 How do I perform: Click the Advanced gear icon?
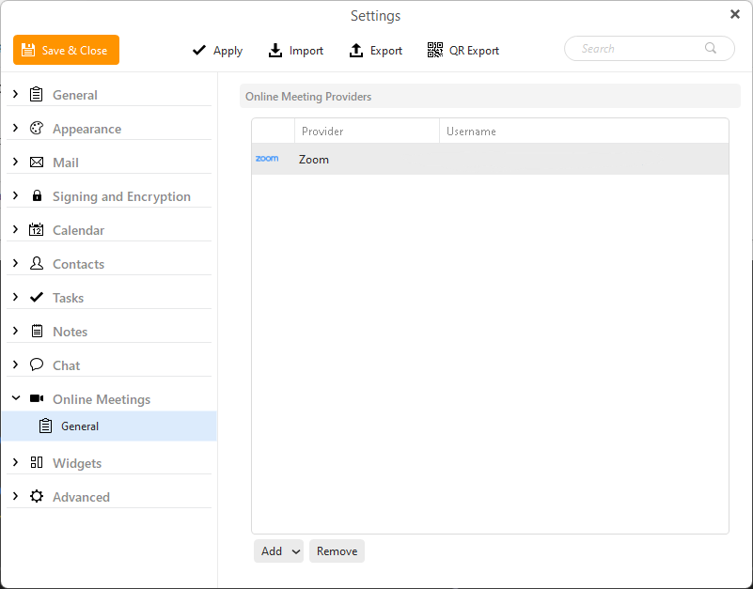pos(37,496)
